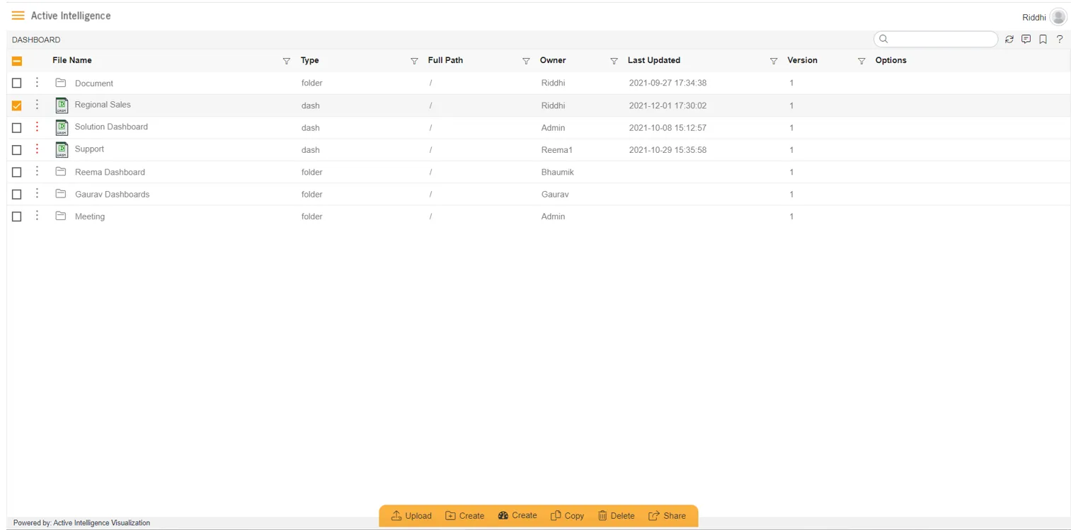This screenshot has width=1071, height=530.
Task: Sort by the Last Updated header
Action: [654, 60]
